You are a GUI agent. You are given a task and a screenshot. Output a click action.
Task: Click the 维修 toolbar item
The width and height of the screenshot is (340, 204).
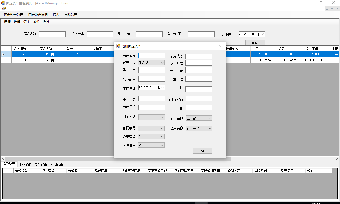[17, 22]
